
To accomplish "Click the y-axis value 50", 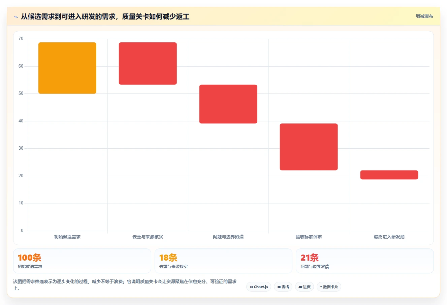I will (x=21, y=93).
